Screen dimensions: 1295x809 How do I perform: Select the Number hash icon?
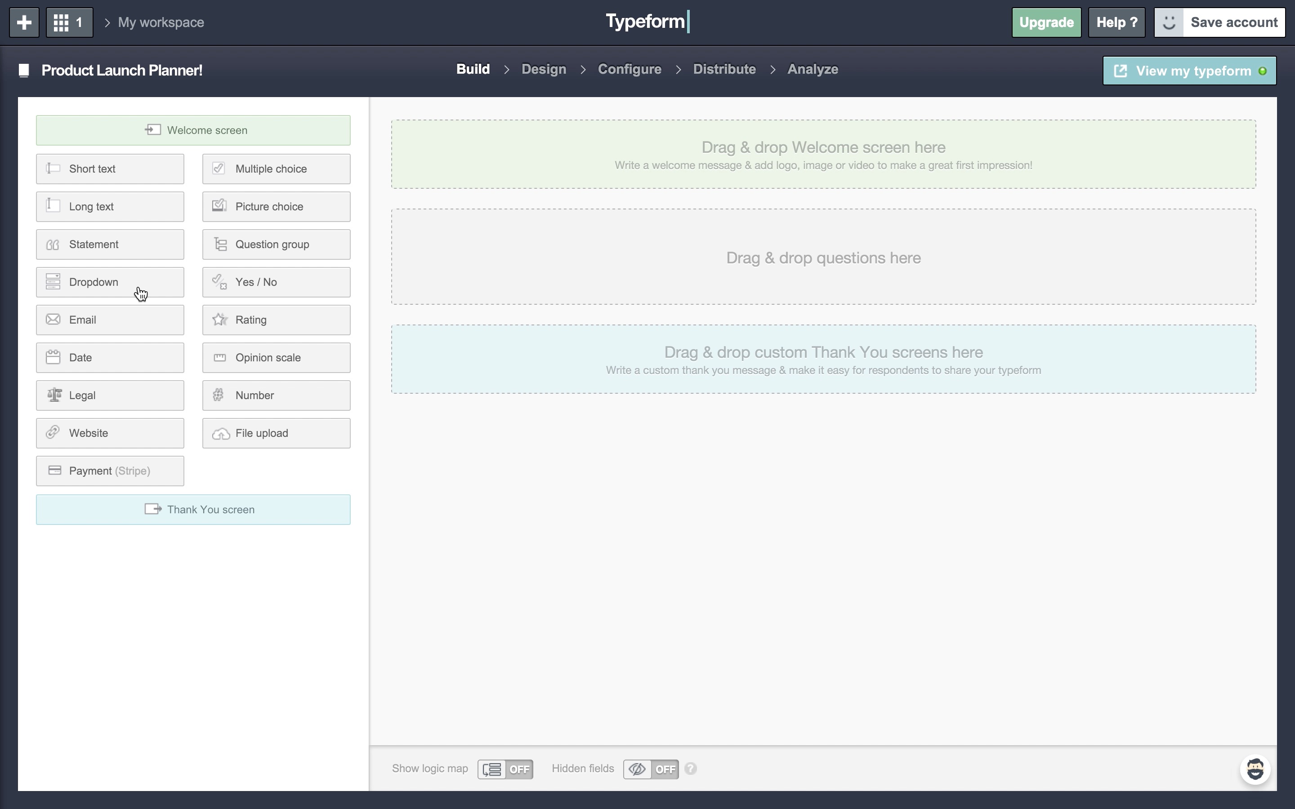click(219, 395)
